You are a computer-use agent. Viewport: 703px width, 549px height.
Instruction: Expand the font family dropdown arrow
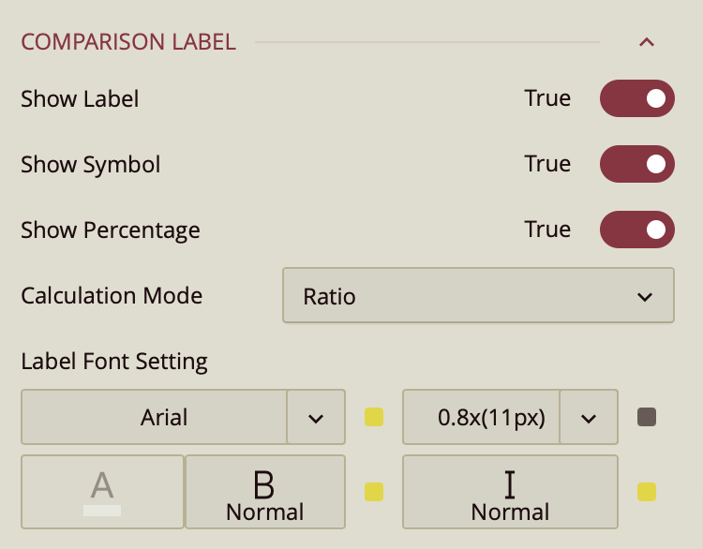coord(316,417)
